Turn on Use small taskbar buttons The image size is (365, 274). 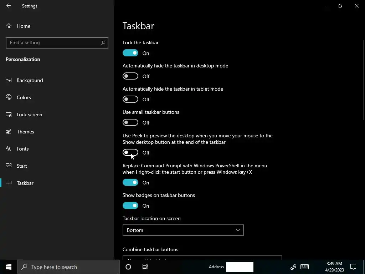coord(130,122)
